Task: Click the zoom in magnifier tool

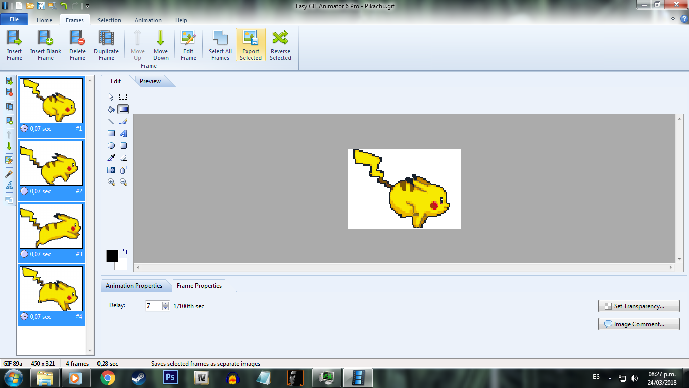Action: coord(111,182)
